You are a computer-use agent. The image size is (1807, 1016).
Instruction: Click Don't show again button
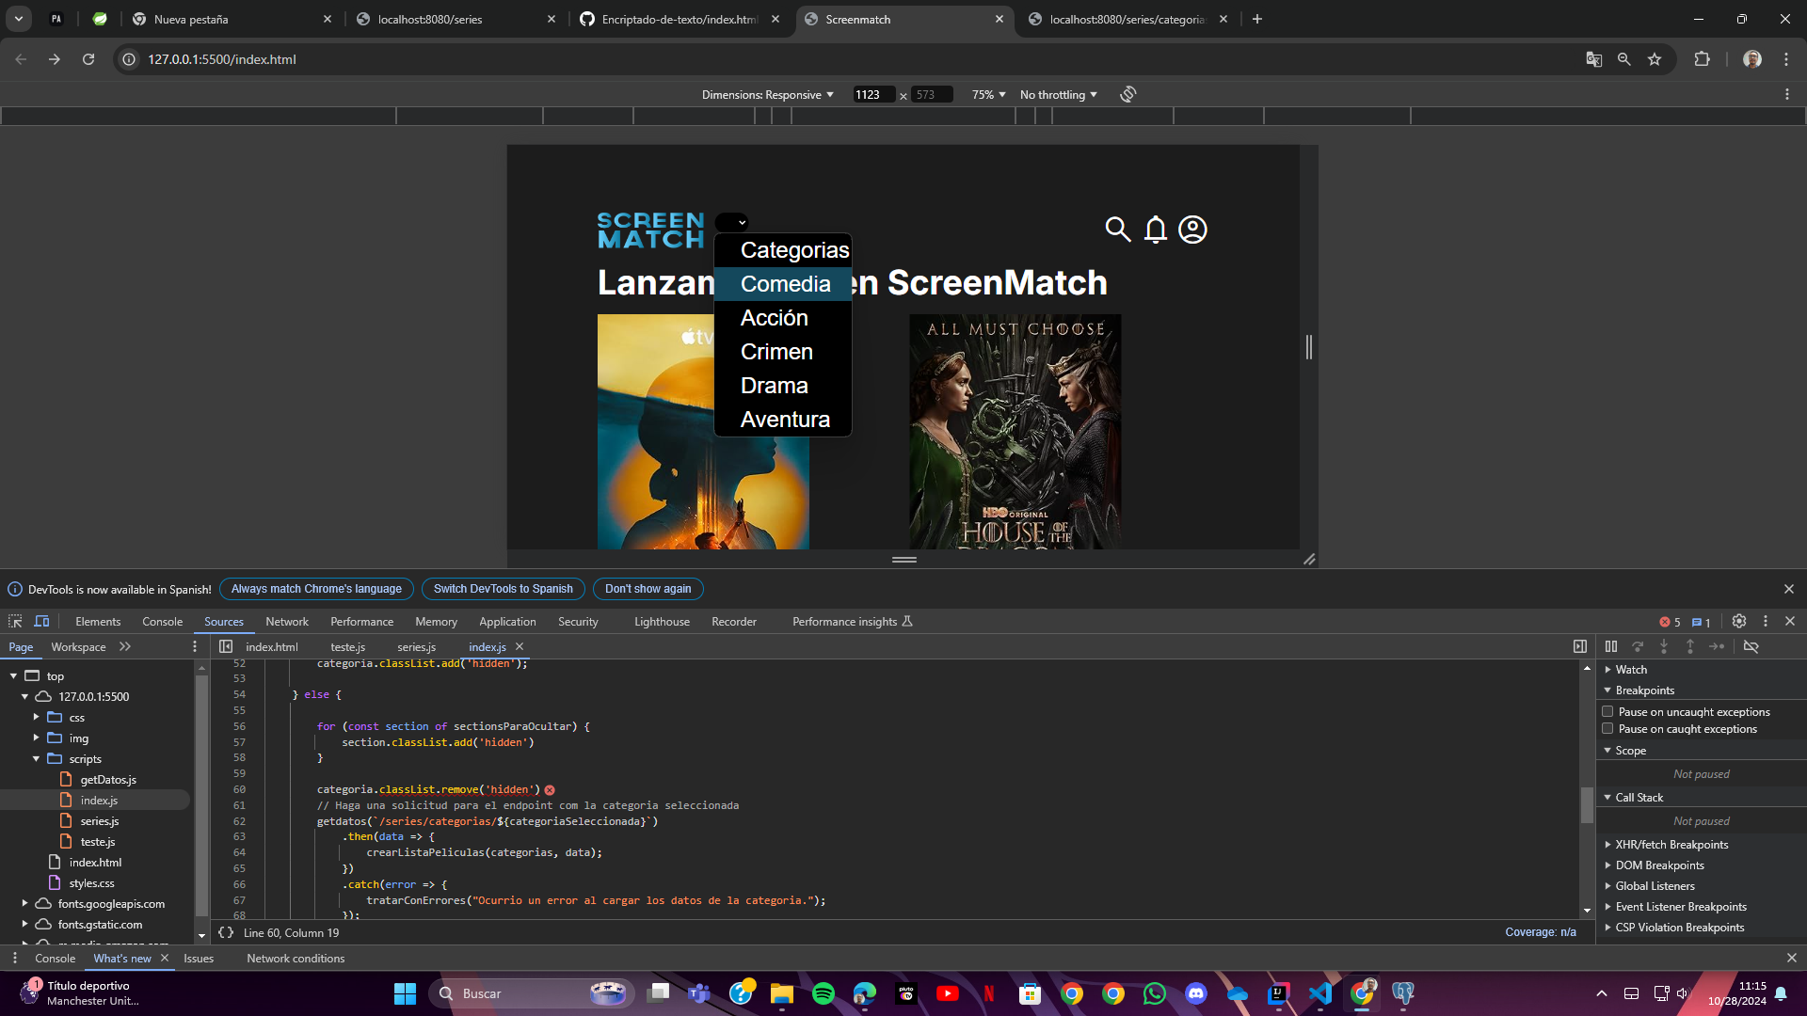(648, 589)
